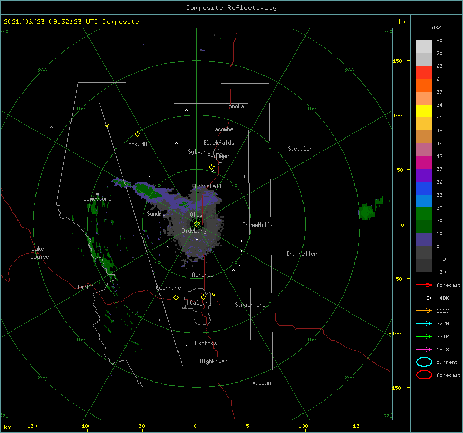The image size is (463, 433).
Task: Click the Limestone label
Action: point(97,199)
